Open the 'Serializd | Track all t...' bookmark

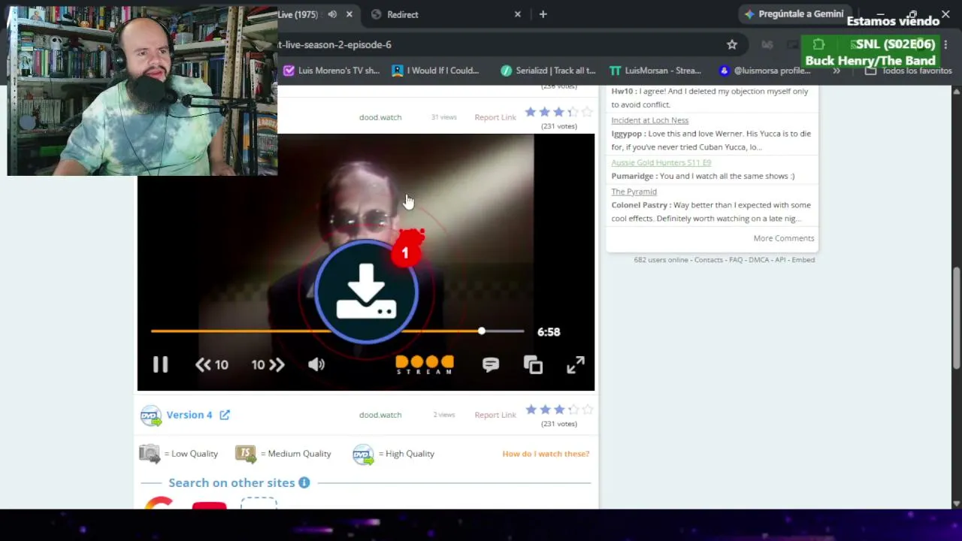click(x=548, y=71)
